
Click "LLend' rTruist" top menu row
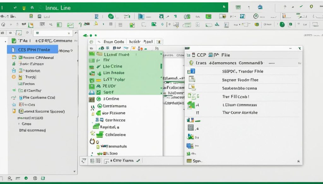pyautogui.click(x=117, y=55)
